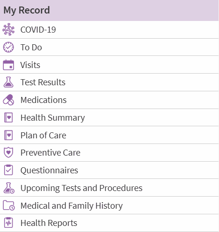Open the Medications list entry
This screenshot has height=232, width=219.
(x=109, y=100)
